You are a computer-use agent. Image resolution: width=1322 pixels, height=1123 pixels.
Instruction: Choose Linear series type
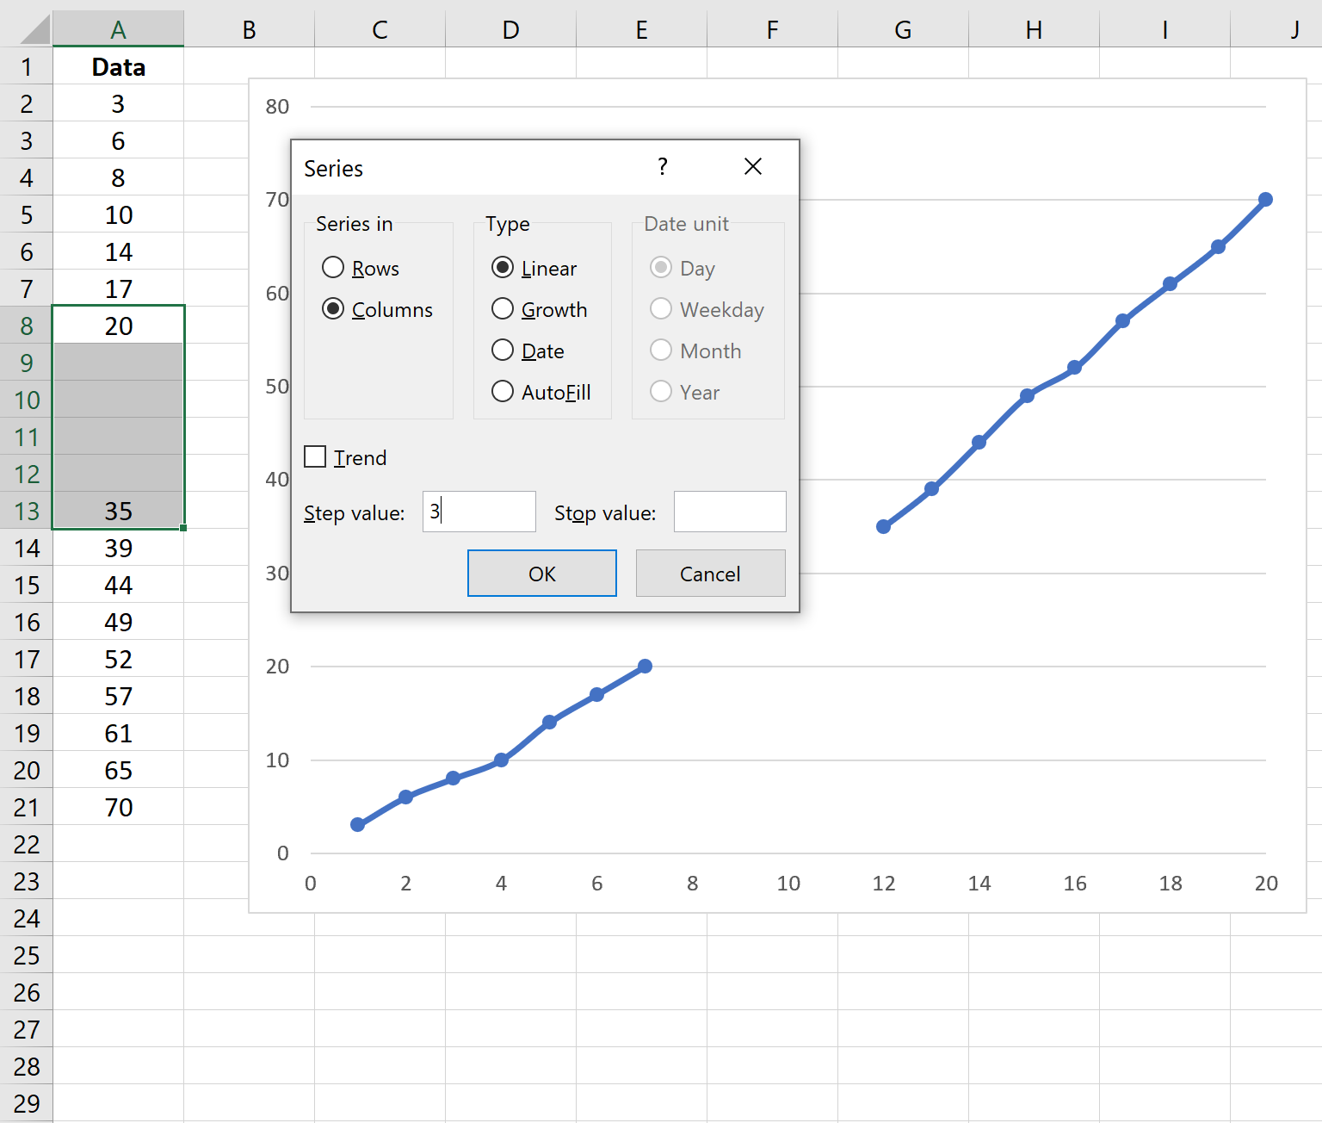pos(503,268)
